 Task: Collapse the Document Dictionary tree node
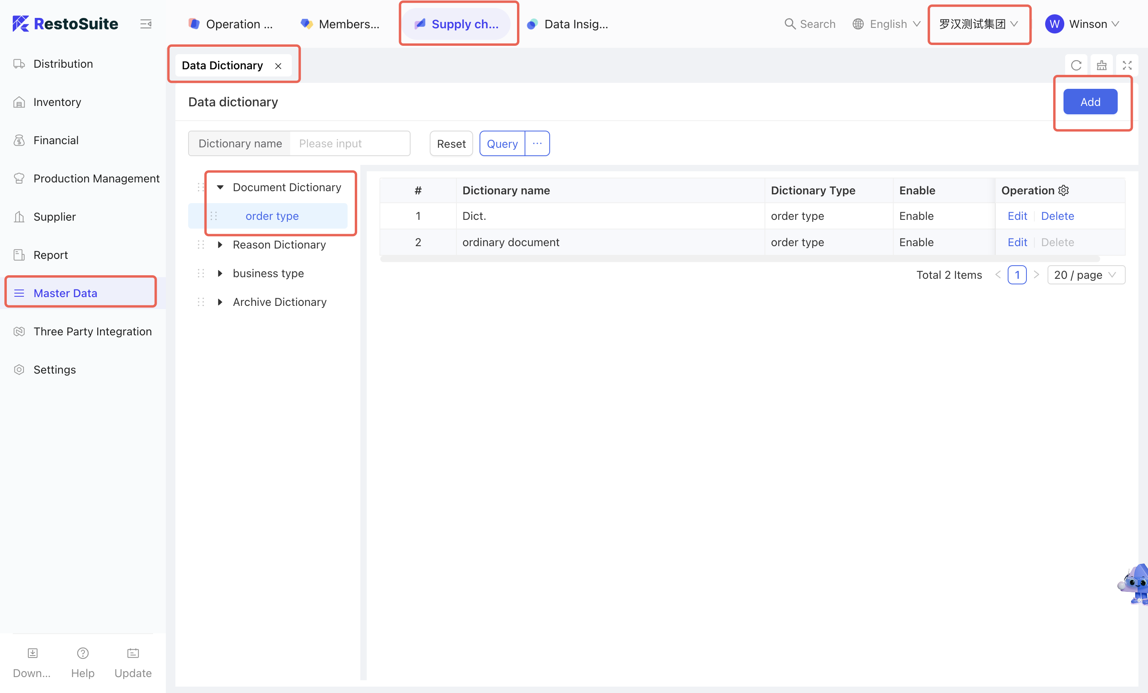pos(220,187)
